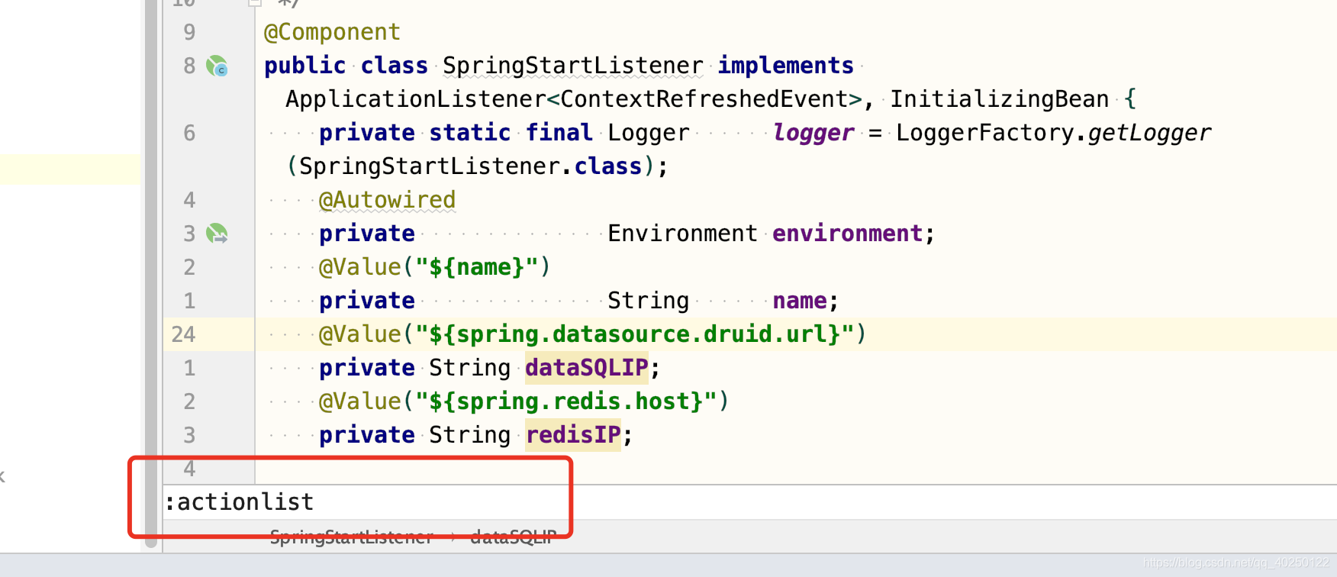Click the "${name}" value string

click(x=476, y=267)
